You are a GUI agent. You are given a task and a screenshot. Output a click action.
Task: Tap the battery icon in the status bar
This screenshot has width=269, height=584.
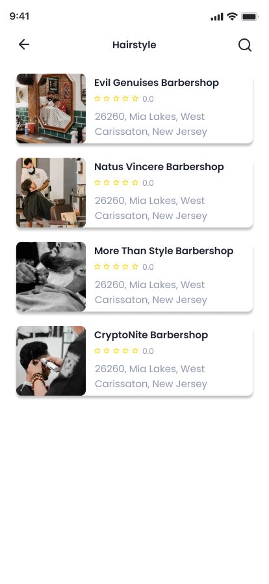tap(250, 16)
